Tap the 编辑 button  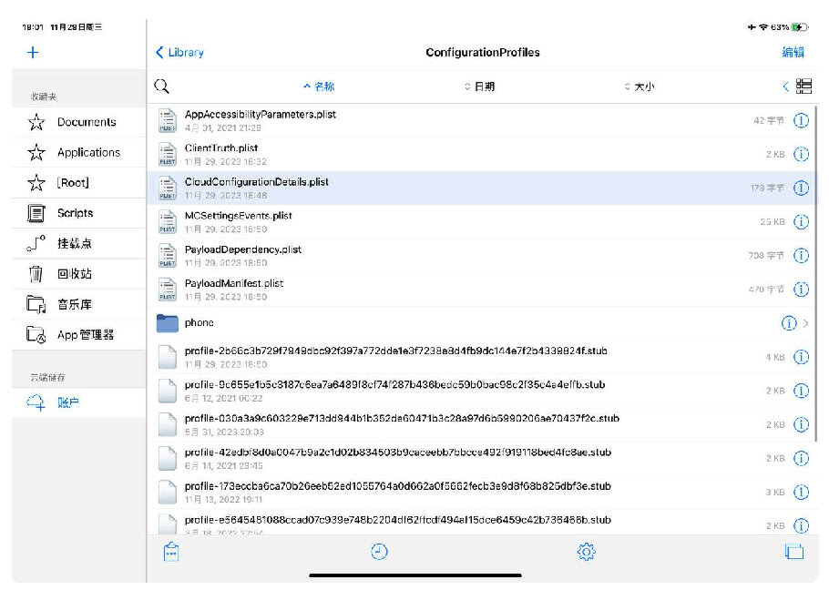[793, 53]
